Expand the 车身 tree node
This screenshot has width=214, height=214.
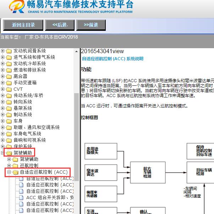(2, 121)
